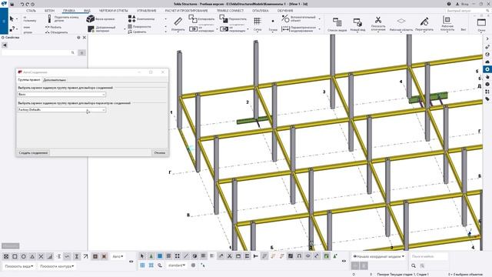Screen dimensions: 492x277
Task: Click the Новый вид icon
Action: click(x=357, y=22)
